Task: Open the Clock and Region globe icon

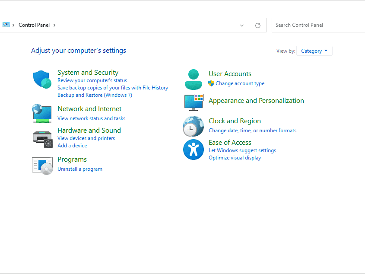Action: [194, 126]
